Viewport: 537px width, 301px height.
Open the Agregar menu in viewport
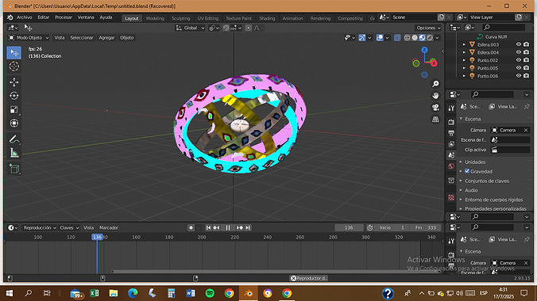(106, 37)
